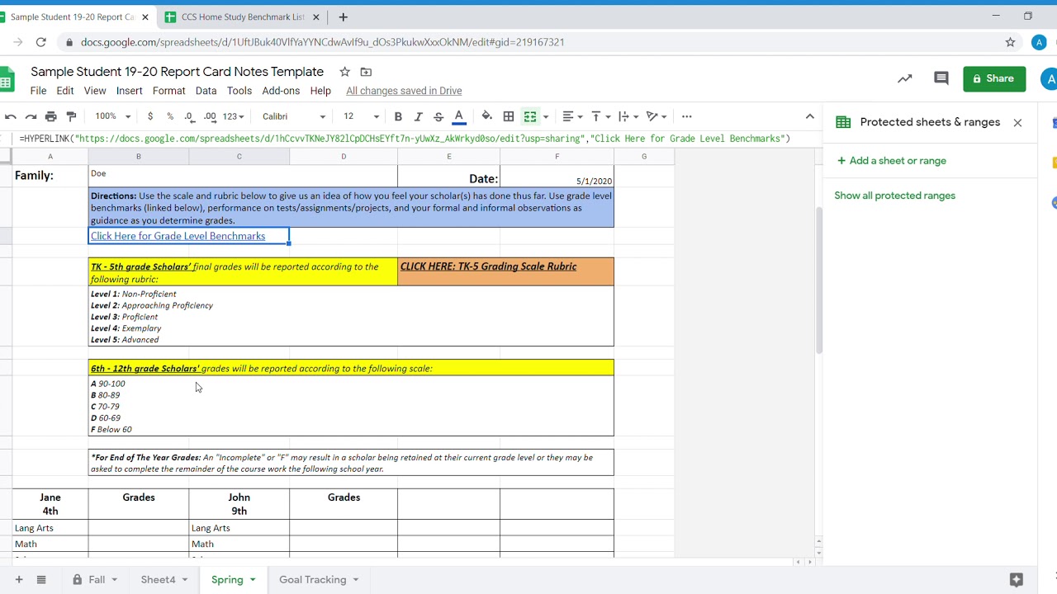Open the zoom level dropdown
This screenshot has width=1057, height=594.
[112, 116]
